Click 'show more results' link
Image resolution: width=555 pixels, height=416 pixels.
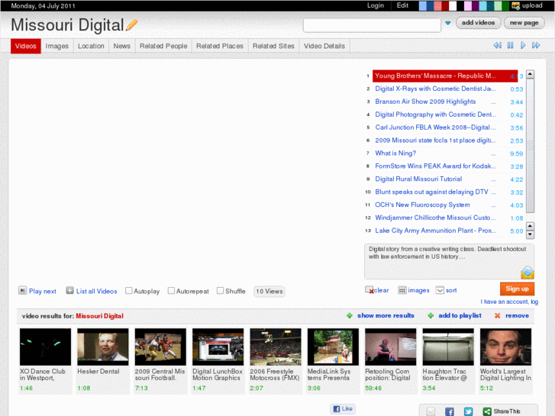386,315
